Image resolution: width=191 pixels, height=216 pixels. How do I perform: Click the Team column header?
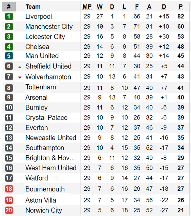(33, 7)
